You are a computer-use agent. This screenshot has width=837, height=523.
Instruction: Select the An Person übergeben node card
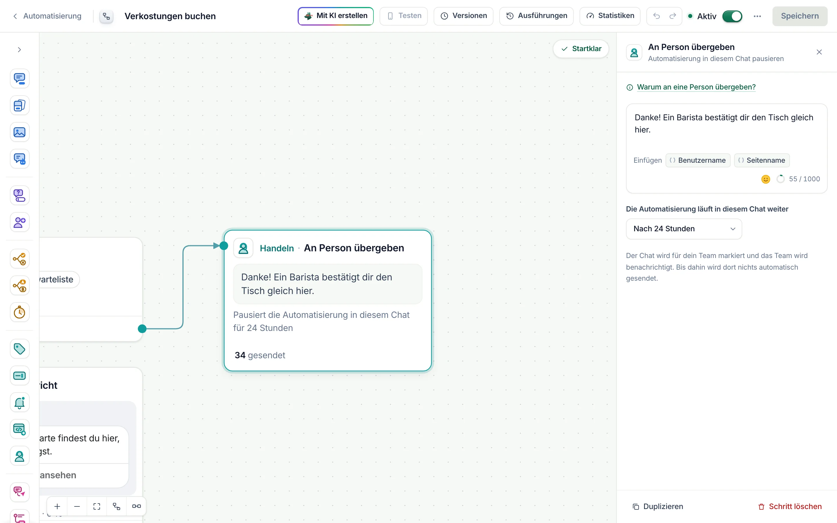click(x=328, y=300)
